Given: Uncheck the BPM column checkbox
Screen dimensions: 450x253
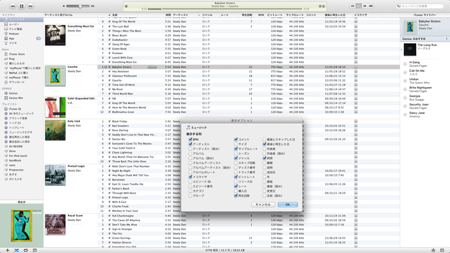Looking at the screenshot, I should [x=191, y=139].
